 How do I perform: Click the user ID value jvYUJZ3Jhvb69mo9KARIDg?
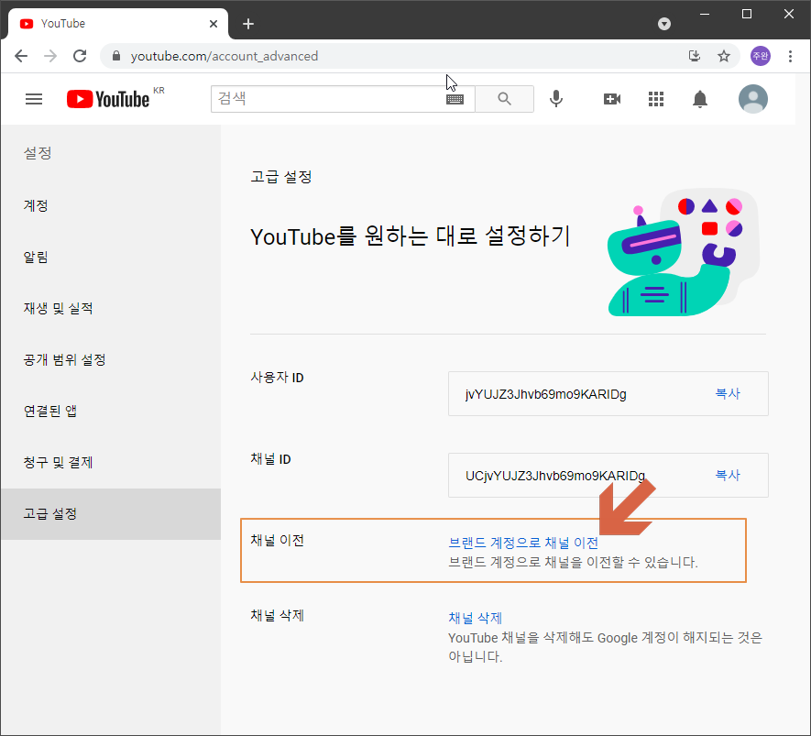coord(545,395)
